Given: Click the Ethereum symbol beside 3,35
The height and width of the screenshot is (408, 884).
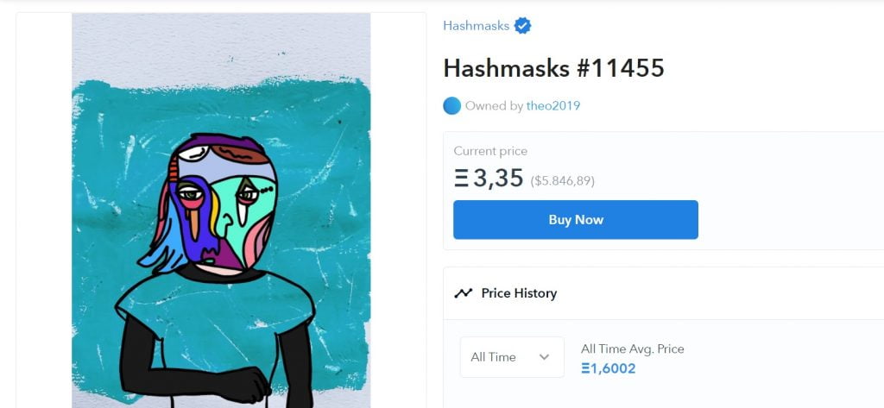Looking at the screenshot, I should pos(462,179).
